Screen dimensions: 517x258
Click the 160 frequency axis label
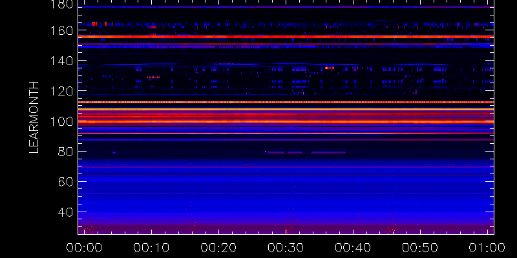coord(61,31)
